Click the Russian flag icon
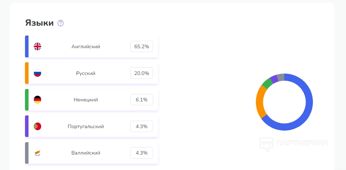The image size is (346, 170). pos(37,73)
